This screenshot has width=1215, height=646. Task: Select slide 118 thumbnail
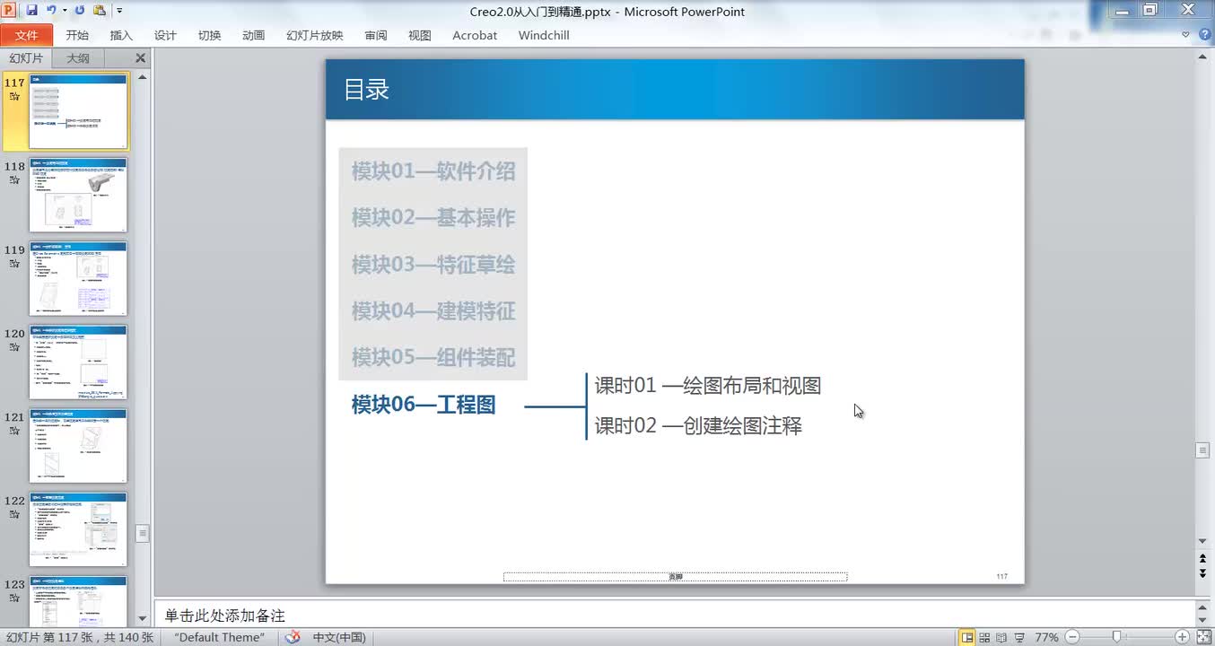point(79,195)
